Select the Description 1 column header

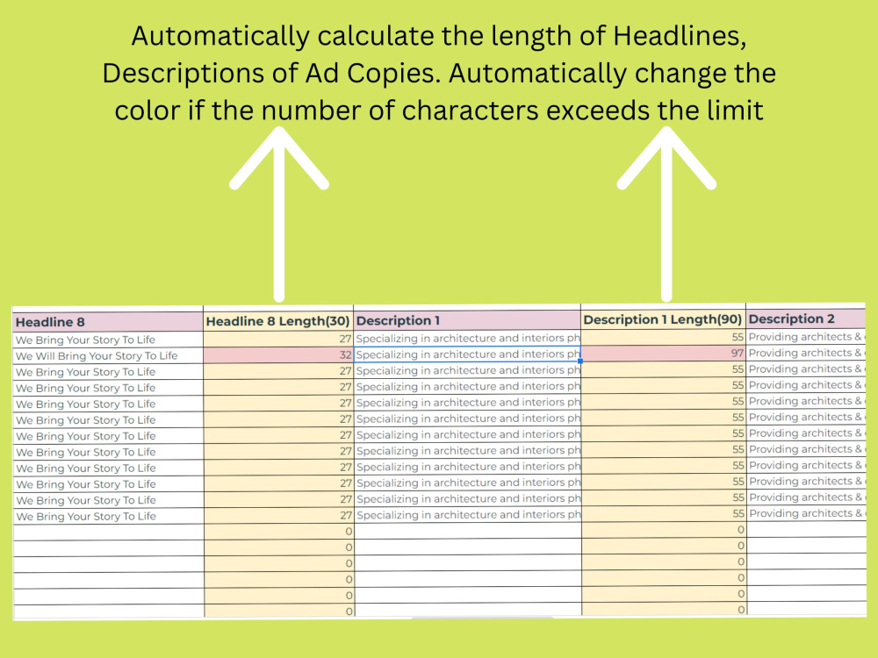(467, 320)
